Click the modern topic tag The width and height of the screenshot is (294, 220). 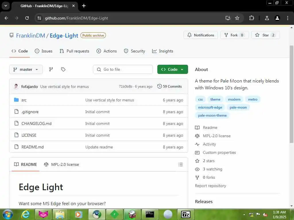click(234, 99)
